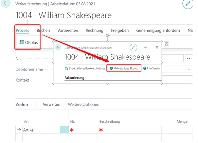
Task: Open the Vorbereiten menu
Action: [68, 31]
